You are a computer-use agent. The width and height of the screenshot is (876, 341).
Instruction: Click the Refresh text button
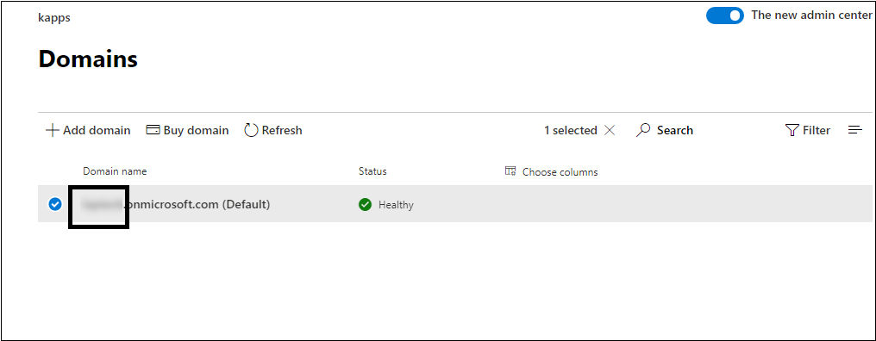(x=282, y=131)
